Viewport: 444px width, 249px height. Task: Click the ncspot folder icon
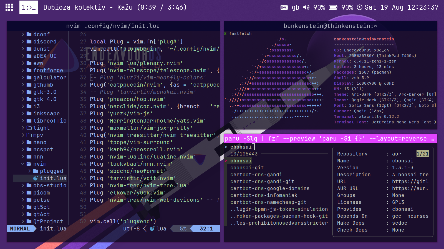[x=29, y=149]
